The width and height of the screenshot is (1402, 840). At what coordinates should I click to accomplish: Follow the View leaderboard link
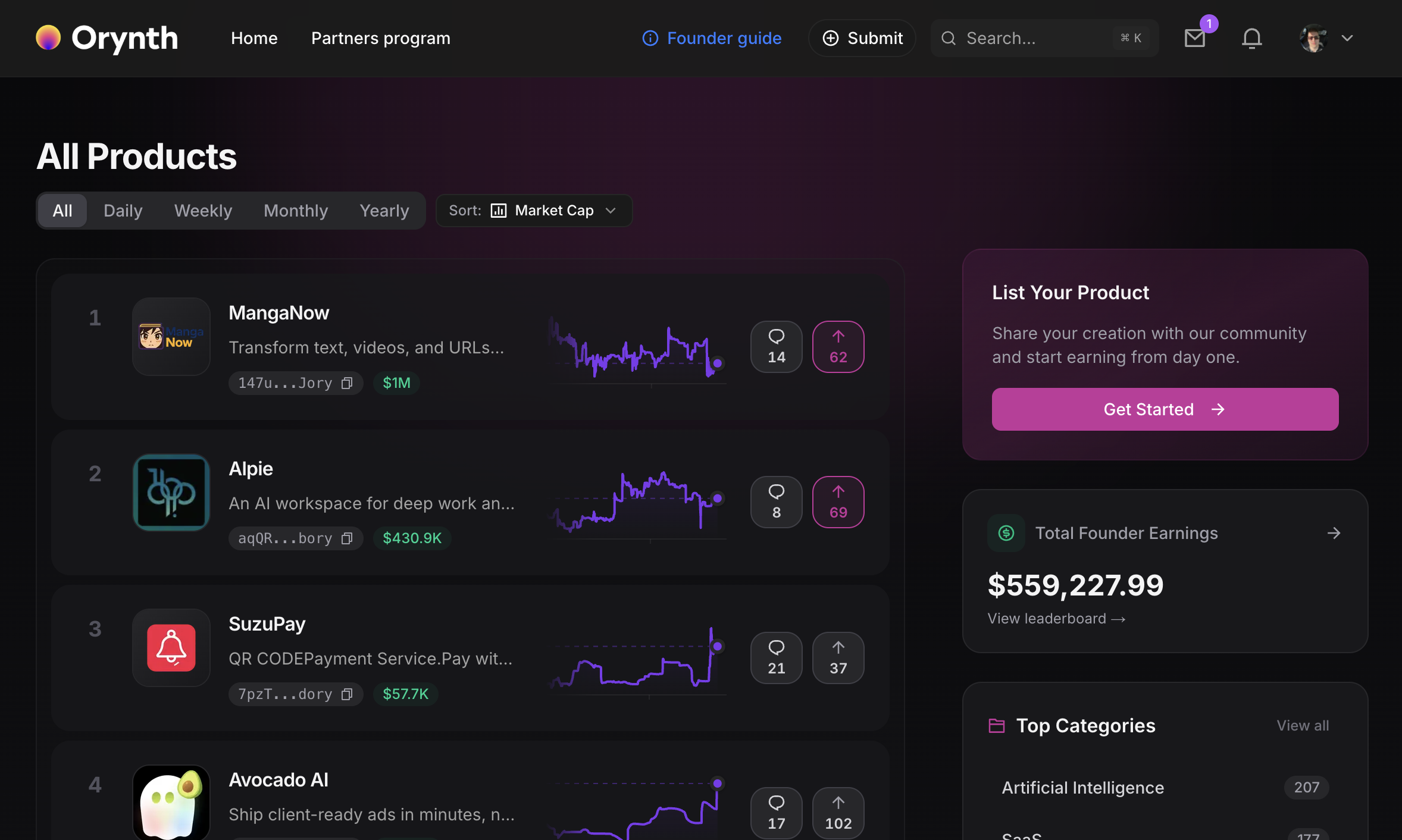1056,619
